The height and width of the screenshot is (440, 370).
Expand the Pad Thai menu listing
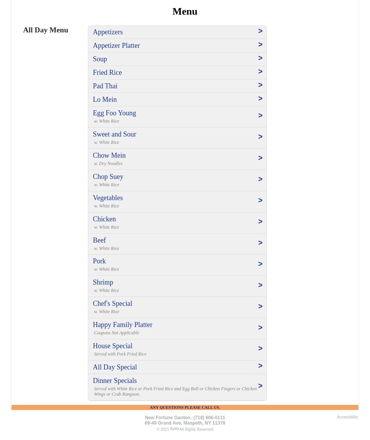pyautogui.click(x=260, y=86)
